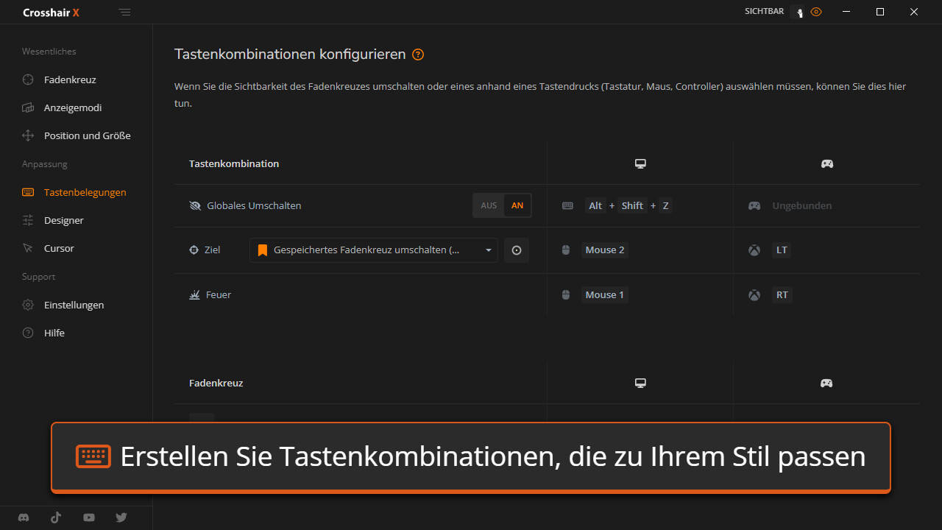Switch Globales Umschalten to AUS
This screenshot has width=942, height=530.
point(489,206)
